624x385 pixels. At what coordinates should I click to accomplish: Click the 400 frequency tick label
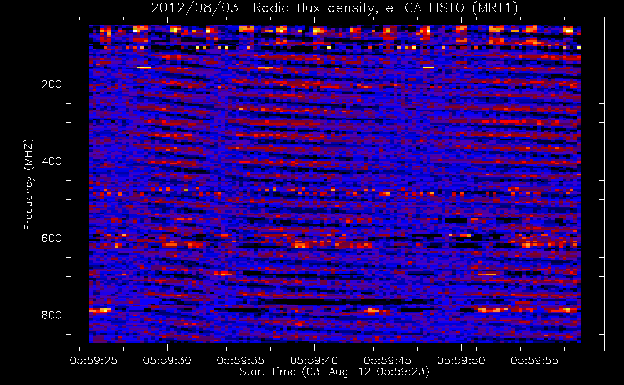[x=52, y=161]
